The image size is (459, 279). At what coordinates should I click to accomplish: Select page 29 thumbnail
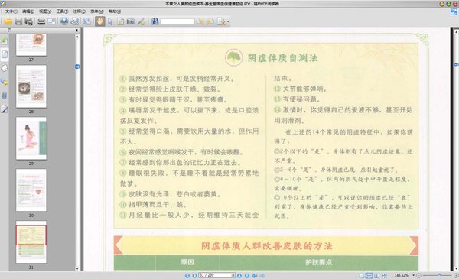pyautogui.click(x=31, y=138)
